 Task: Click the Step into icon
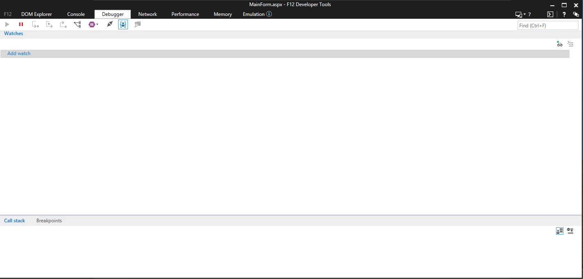(36, 24)
